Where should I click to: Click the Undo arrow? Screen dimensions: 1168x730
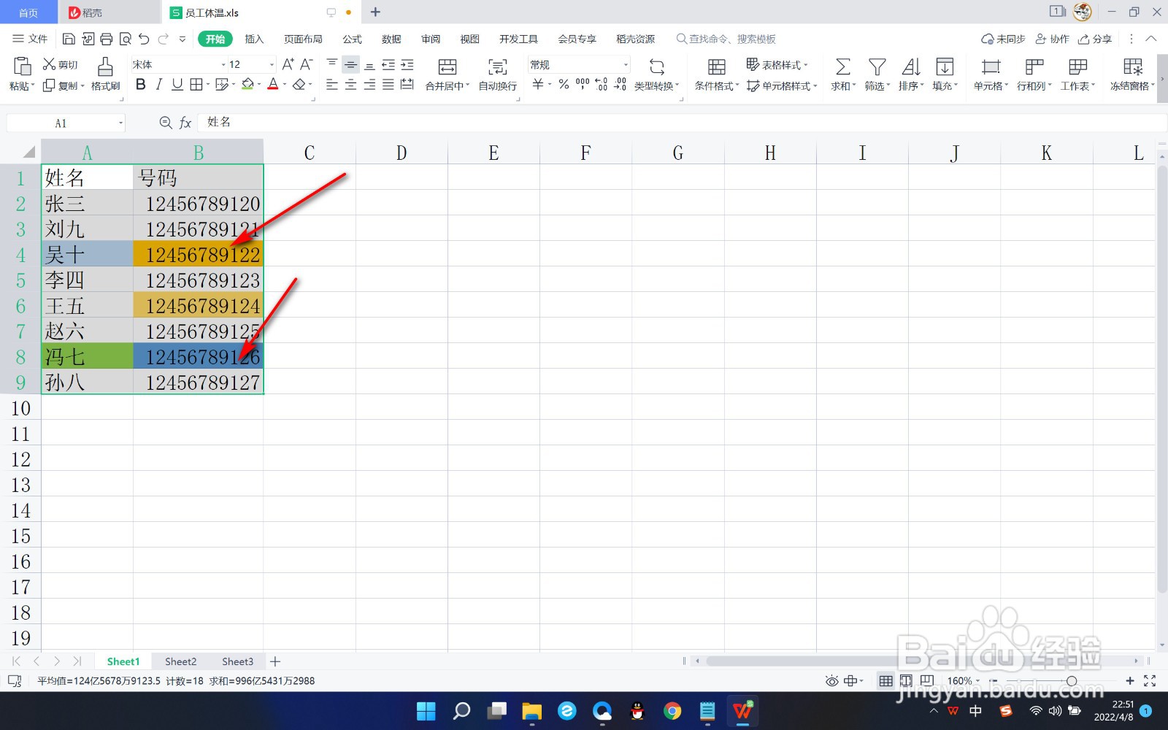(144, 39)
